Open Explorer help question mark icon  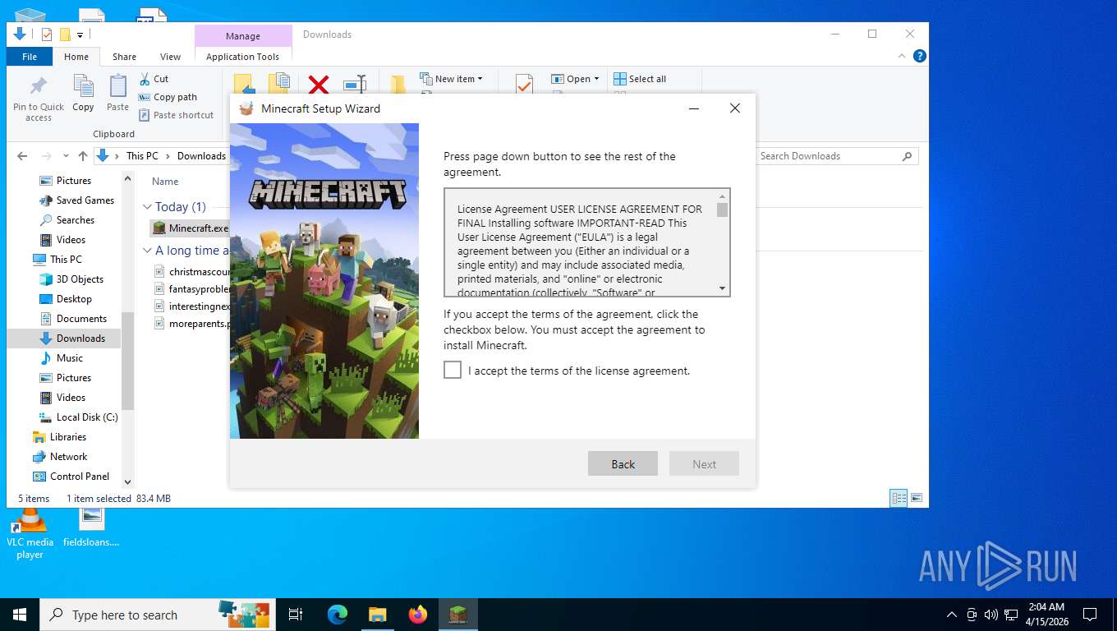tap(920, 56)
